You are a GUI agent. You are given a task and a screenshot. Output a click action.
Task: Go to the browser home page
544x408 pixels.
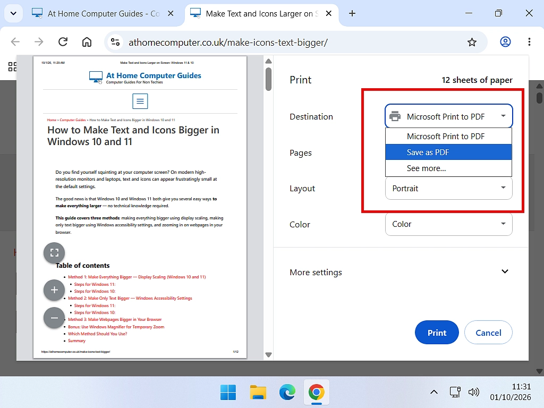coord(87,42)
